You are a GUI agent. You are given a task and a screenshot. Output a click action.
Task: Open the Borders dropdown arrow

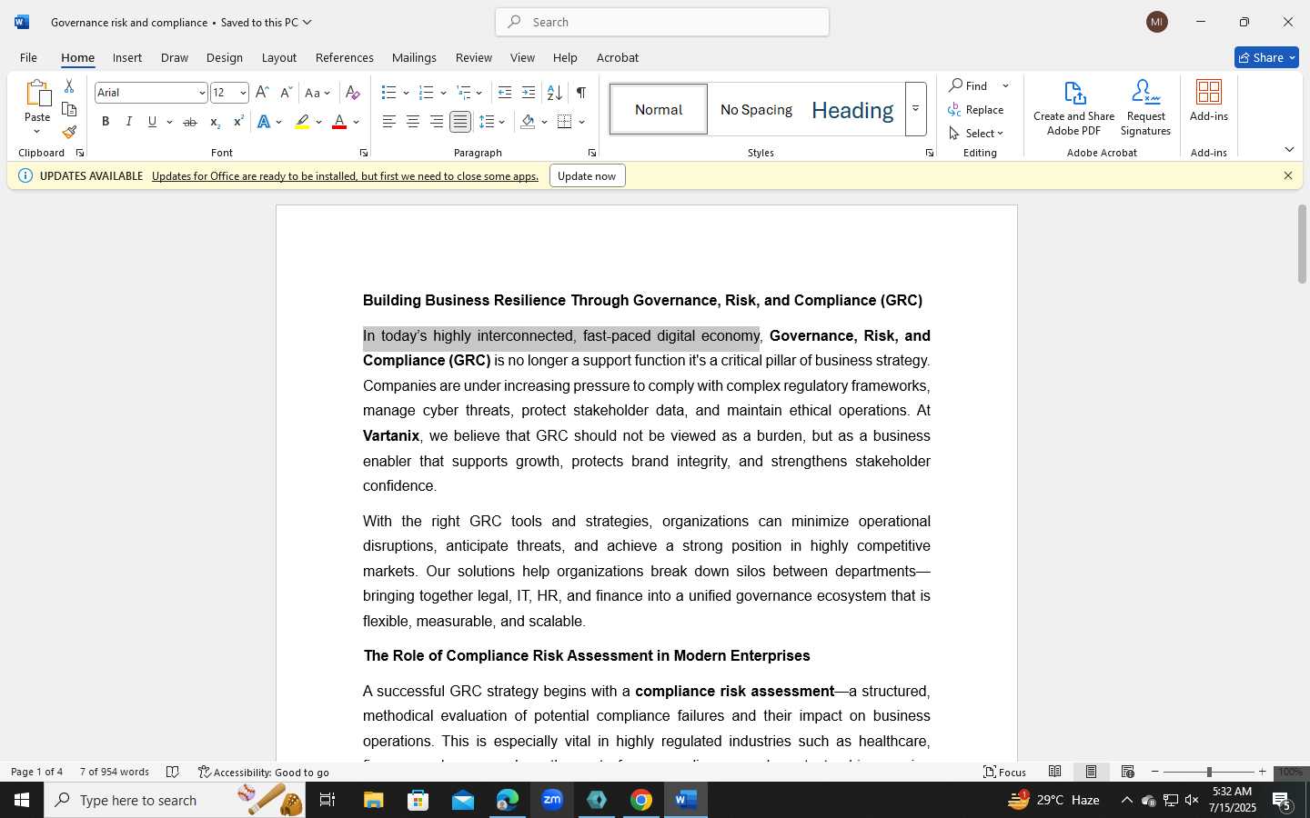tap(581, 122)
